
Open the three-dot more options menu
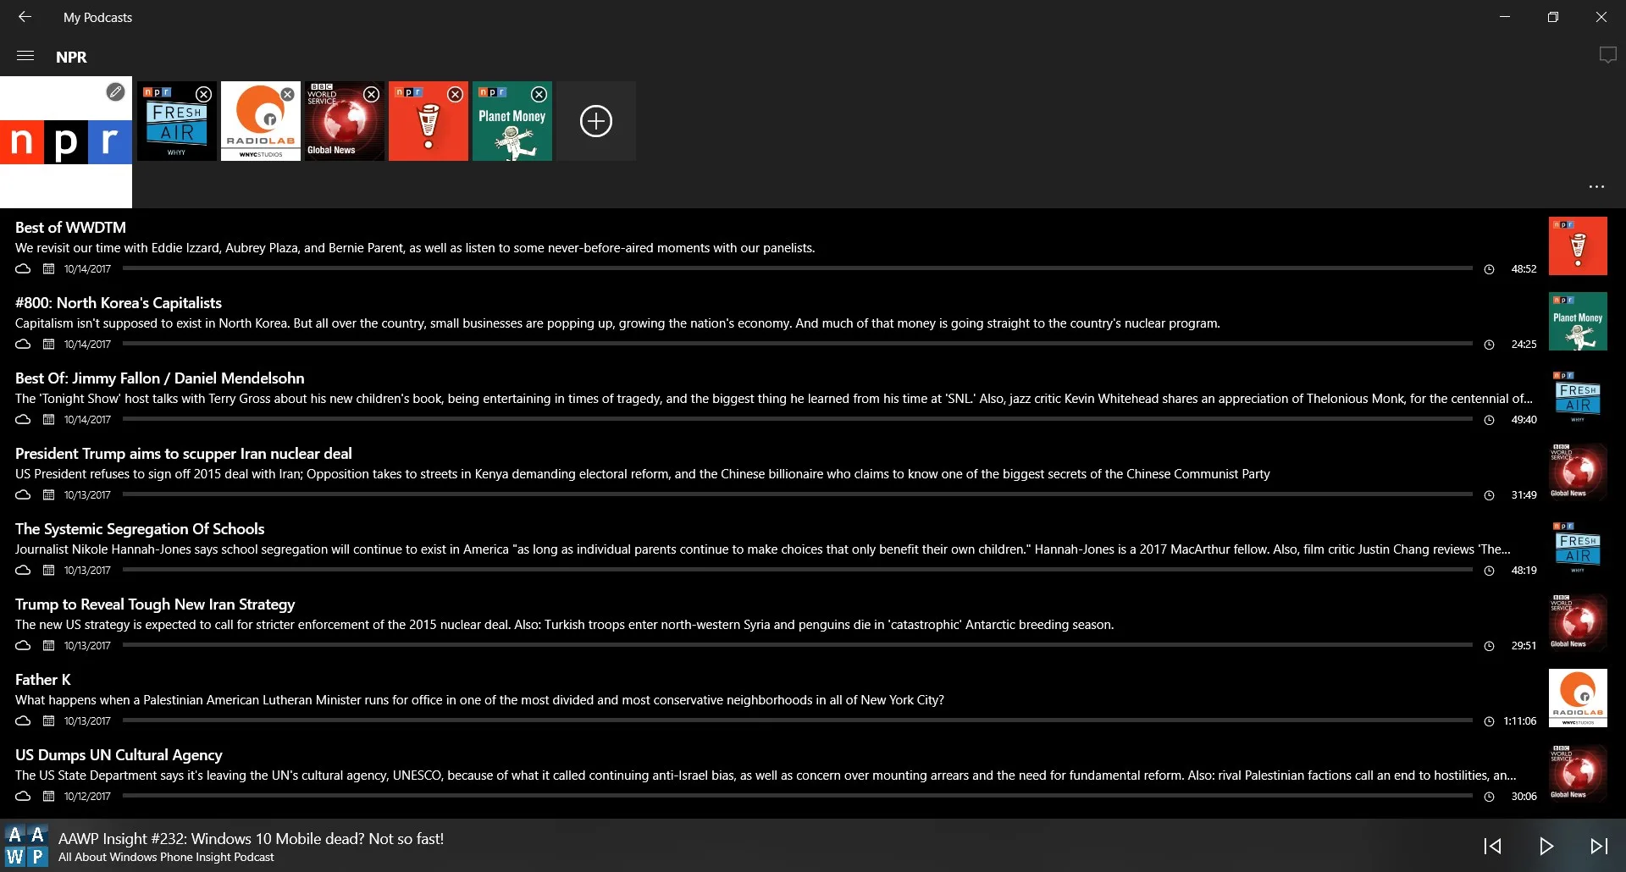pos(1596,186)
